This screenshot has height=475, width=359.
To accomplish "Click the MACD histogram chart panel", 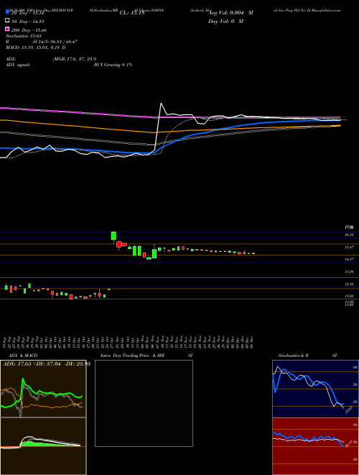I will tap(43, 446).
